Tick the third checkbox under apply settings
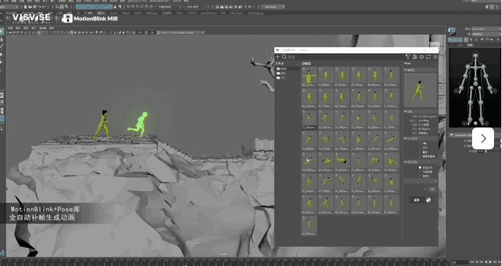Screen dimensions: 502x266 click(x=420, y=176)
